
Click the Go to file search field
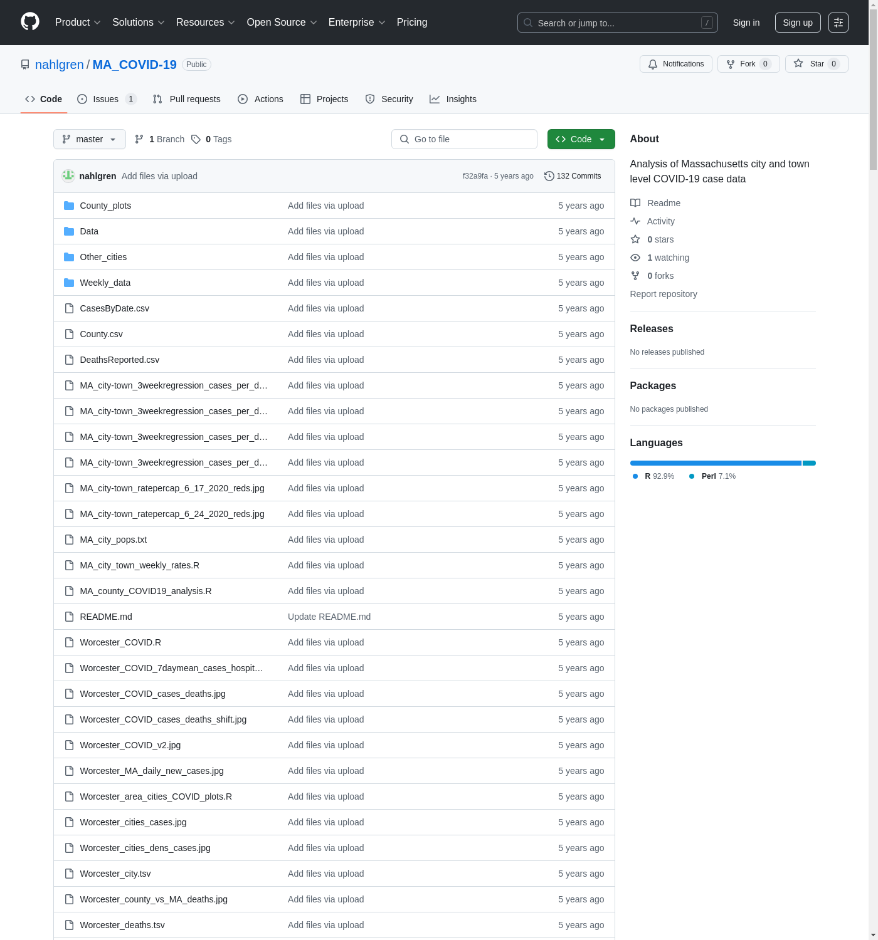(464, 139)
